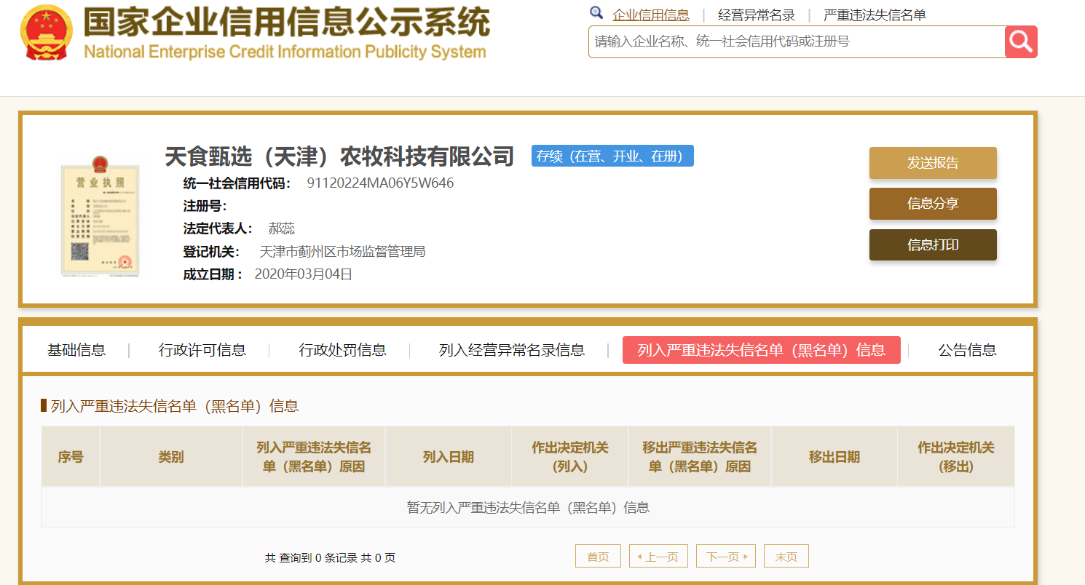This screenshot has width=1085, height=585.
Task: Select credit code 91120224MA06Y5W646
Action: click(380, 183)
